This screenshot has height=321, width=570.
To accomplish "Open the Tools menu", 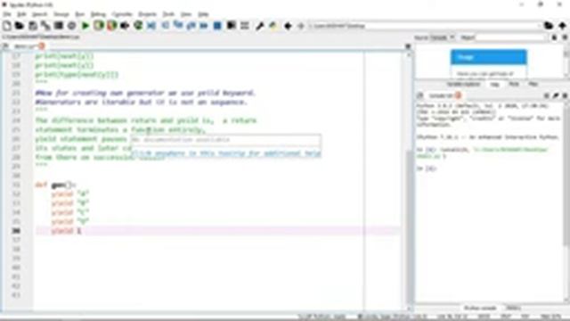I will point(168,14).
